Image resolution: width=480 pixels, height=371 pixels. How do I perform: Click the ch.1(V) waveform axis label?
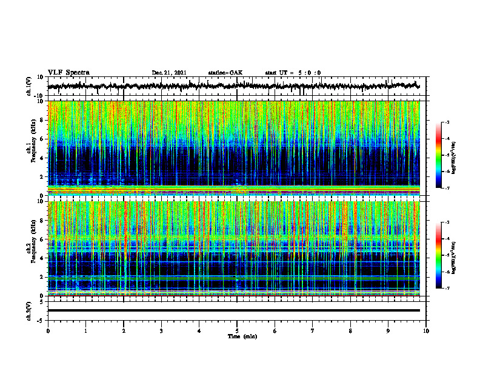[29, 86]
